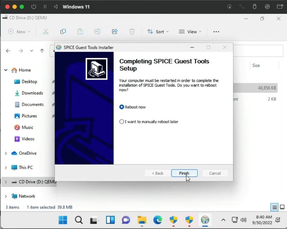Select Network in navigation pane
Viewport: 287px width, 229px height.
tap(23, 196)
